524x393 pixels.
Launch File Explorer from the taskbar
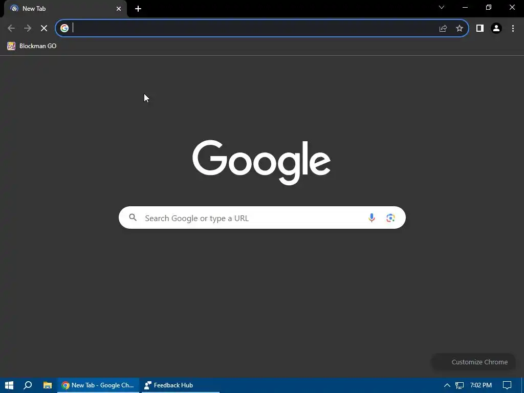point(48,385)
